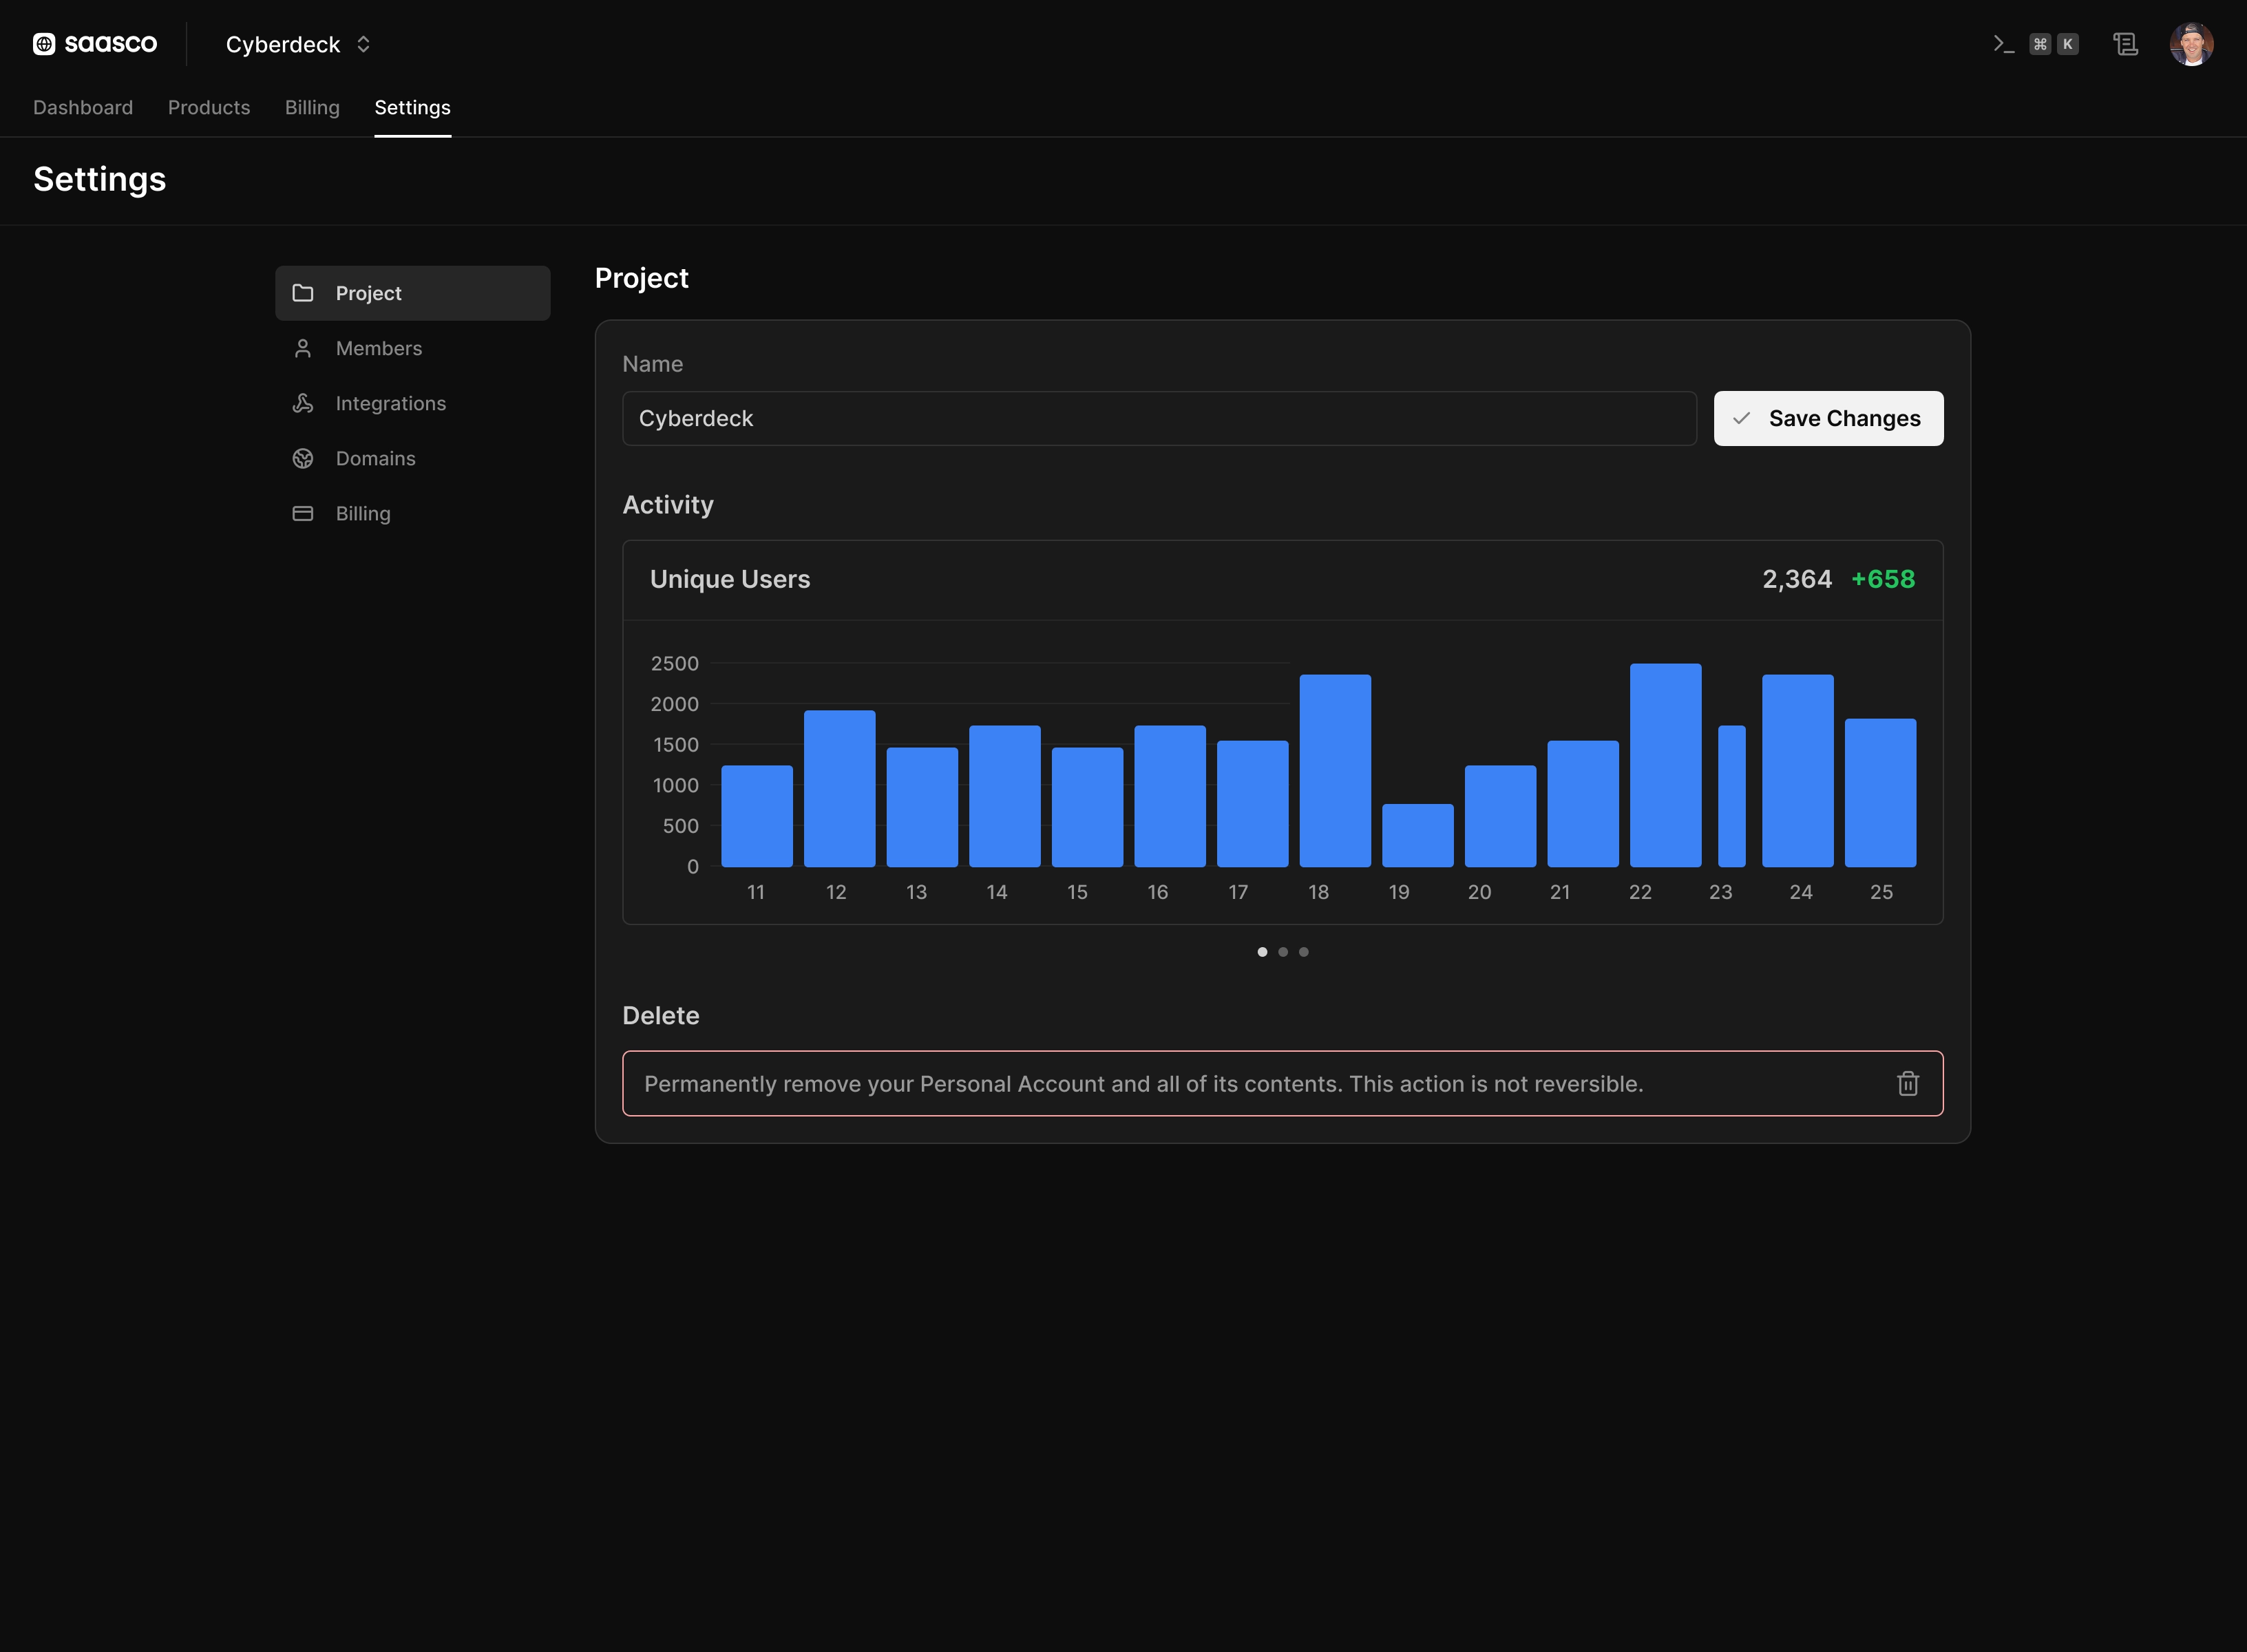The height and width of the screenshot is (1652, 2247).
Task: Open the user avatar menu
Action: (2191, 44)
